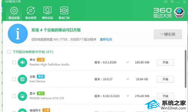The width and height of the screenshot is (188, 112).
Task: Select the 驱动管理 tab label
Action: (x=31, y=18)
